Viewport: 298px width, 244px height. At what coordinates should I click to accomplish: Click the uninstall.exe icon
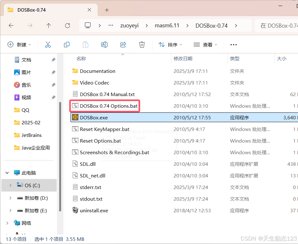point(75,210)
